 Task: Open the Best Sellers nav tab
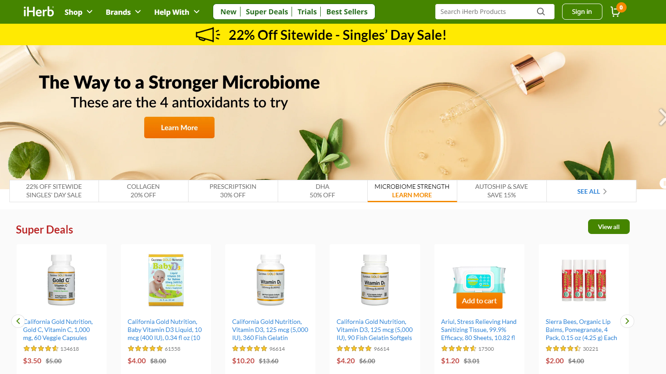(x=347, y=12)
